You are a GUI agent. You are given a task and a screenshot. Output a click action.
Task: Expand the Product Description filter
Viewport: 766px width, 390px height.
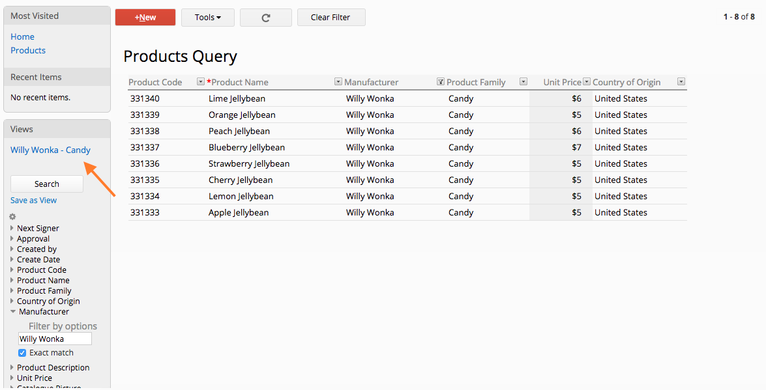[12, 368]
